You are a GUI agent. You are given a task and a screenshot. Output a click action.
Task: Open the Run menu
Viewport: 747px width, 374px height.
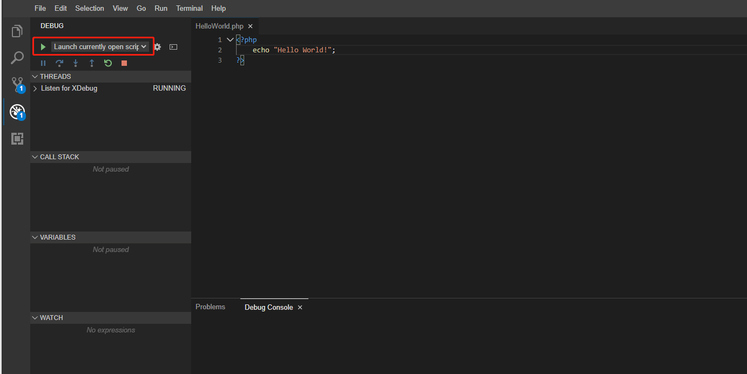[161, 8]
